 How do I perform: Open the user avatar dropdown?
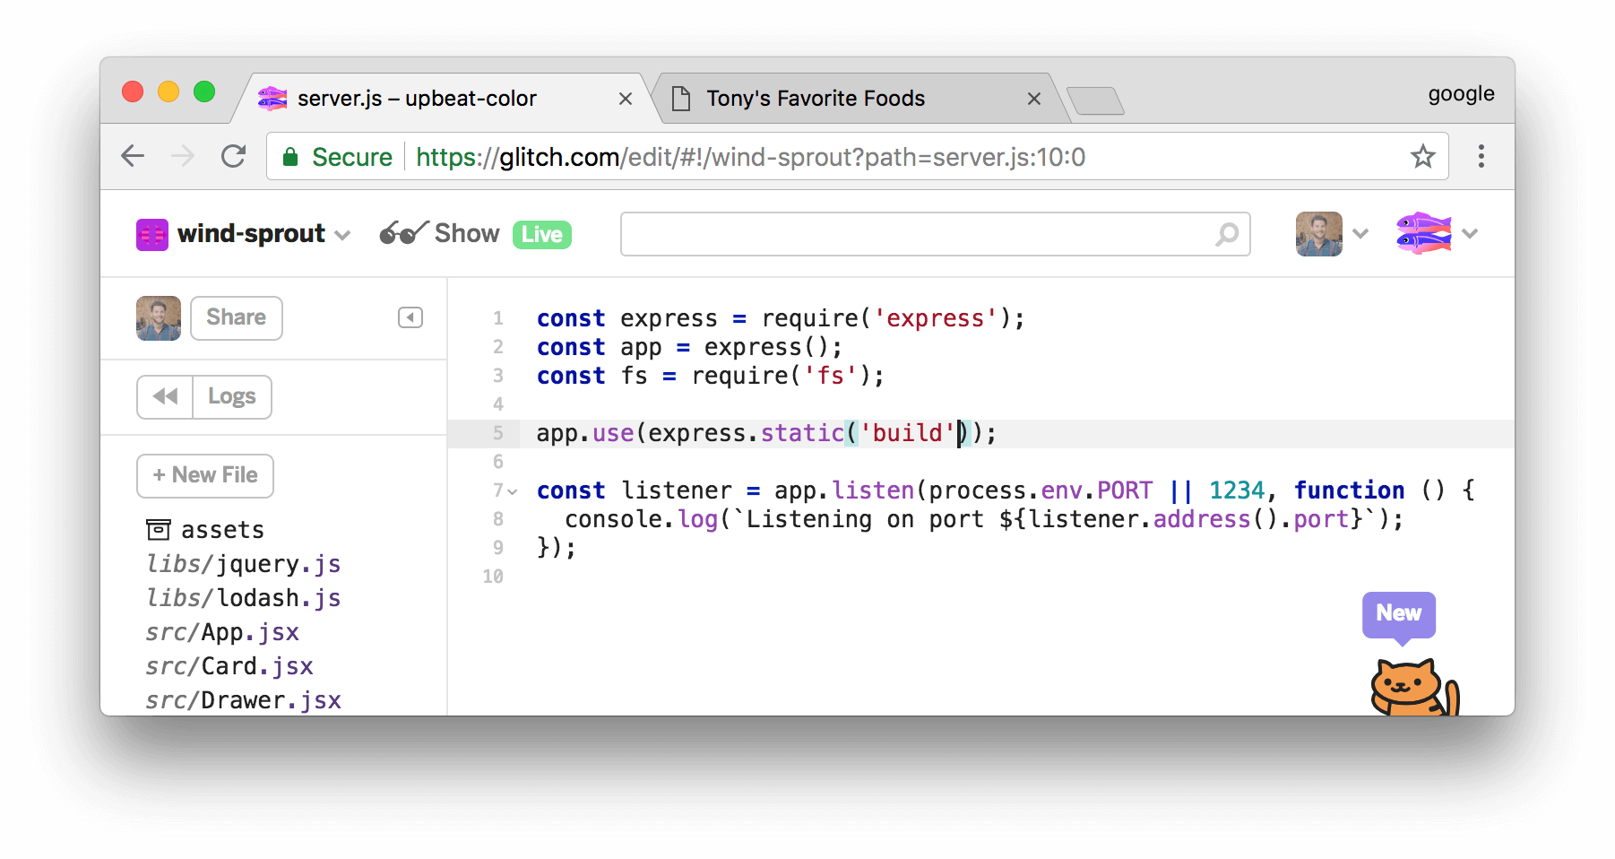click(1318, 233)
